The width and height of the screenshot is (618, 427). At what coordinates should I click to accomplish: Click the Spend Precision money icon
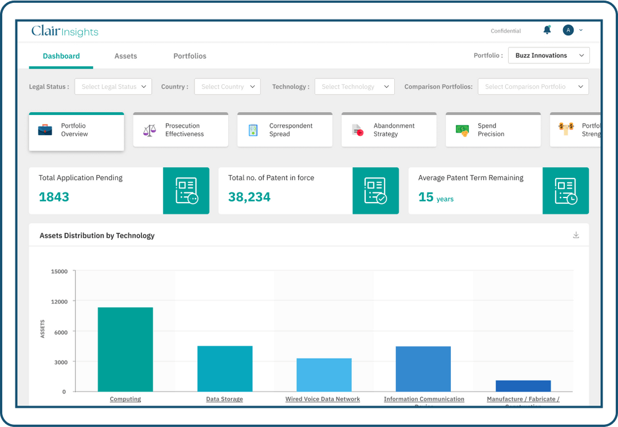pos(462,130)
